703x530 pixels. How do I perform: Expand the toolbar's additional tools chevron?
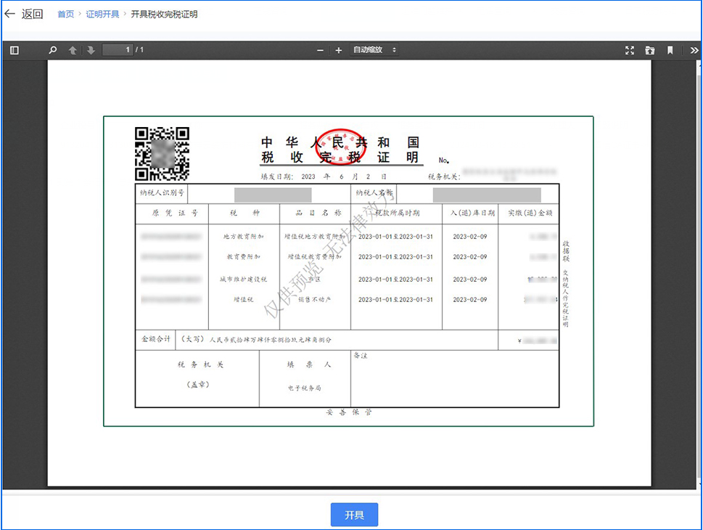(694, 50)
